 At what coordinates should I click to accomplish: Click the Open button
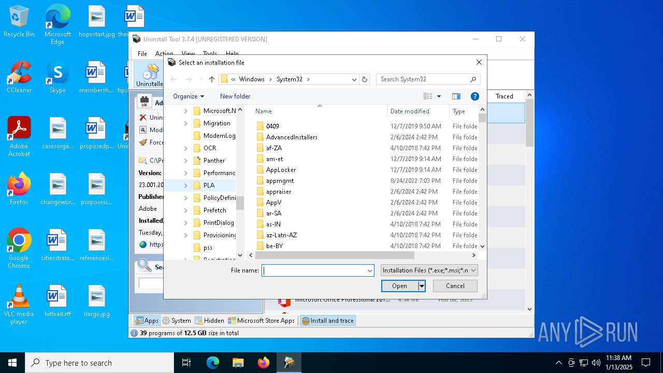pos(399,286)
